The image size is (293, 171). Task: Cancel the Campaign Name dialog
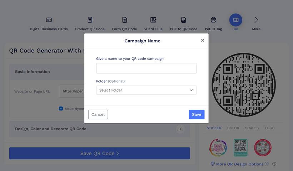[x=98, y=114]
